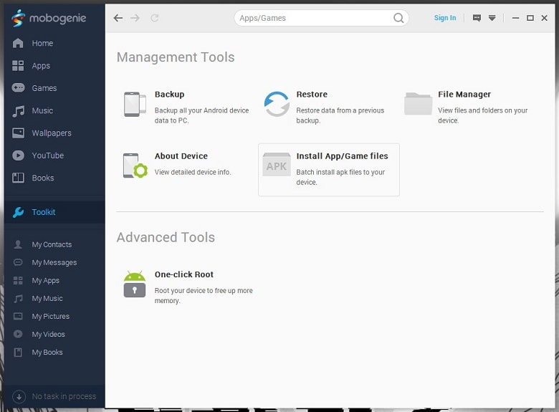Open the About Device title
This screenshot has height=412, width=559.
click(x=181, y=156)
